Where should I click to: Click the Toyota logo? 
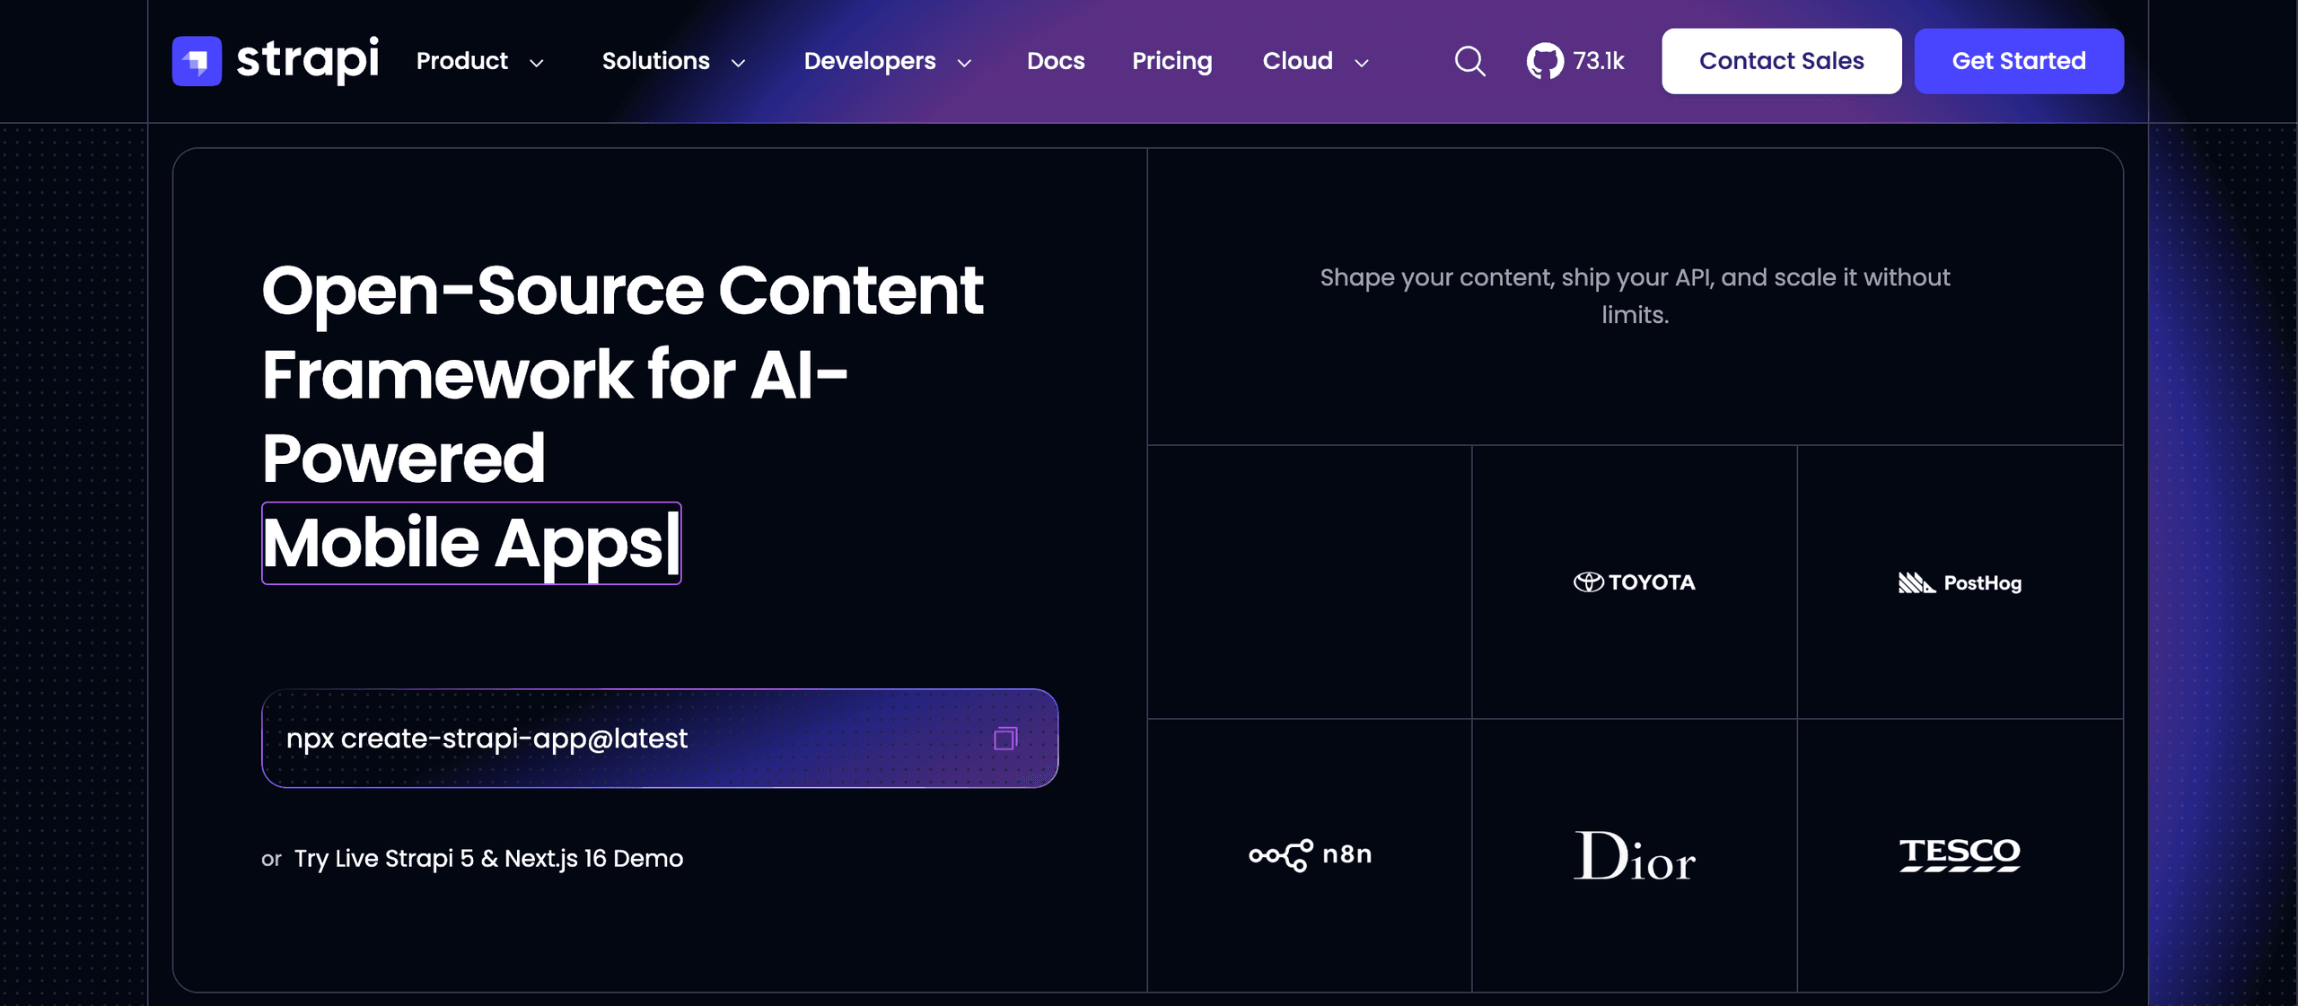pos(1635,582)
